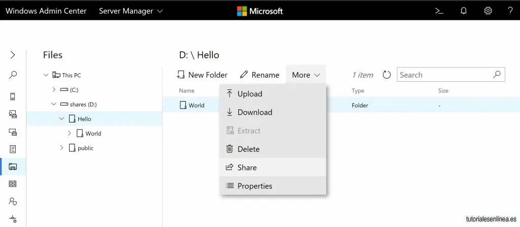The height and width of the screenshot is (227, 520).
Task: Click the This PC computer icon
Action: click(56, 75)
